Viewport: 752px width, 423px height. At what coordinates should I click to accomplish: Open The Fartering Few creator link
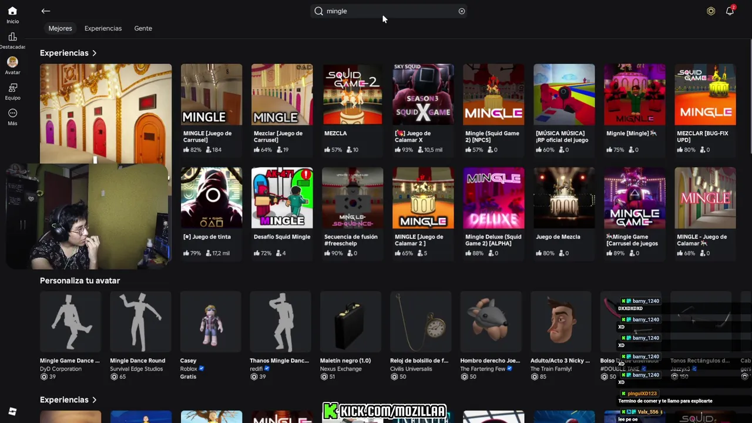[483, 369]
